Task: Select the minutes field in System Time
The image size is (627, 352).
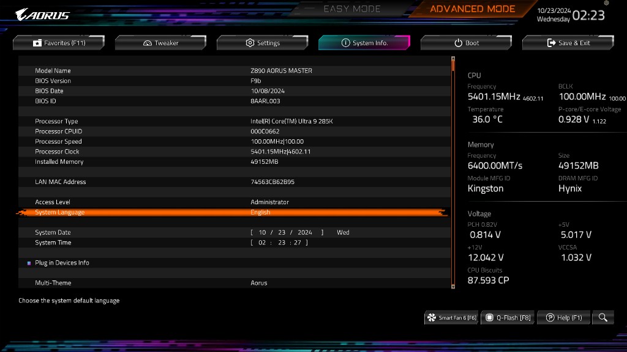Action: coord(282,243)
